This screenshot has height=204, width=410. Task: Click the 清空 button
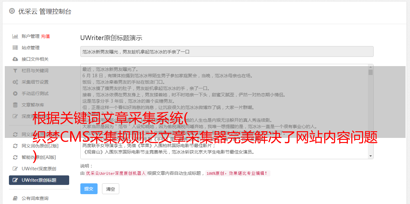point(110,189)
